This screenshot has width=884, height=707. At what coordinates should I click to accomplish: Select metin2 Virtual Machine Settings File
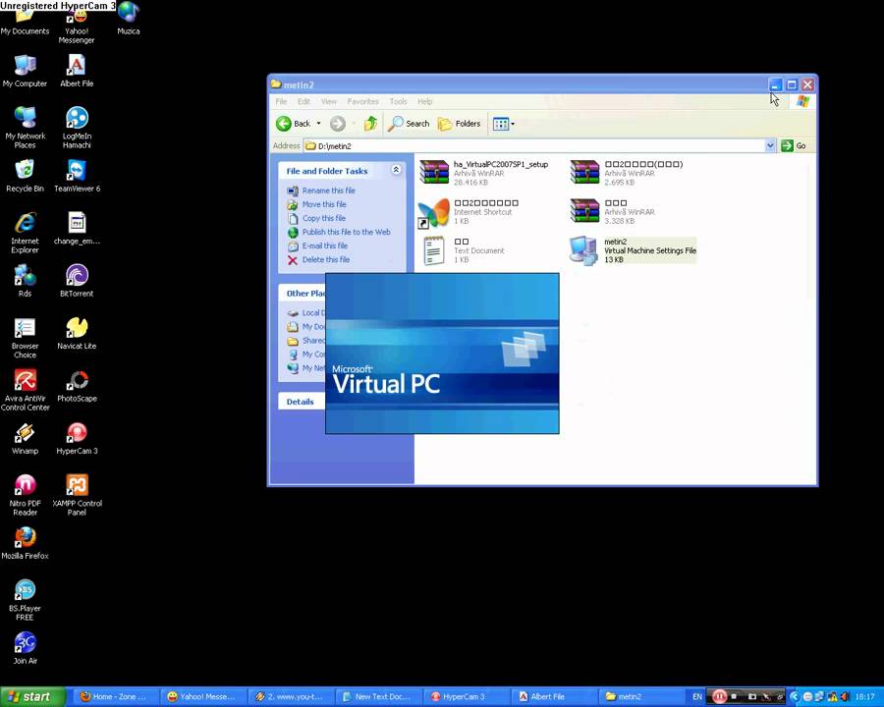[633, 250]
